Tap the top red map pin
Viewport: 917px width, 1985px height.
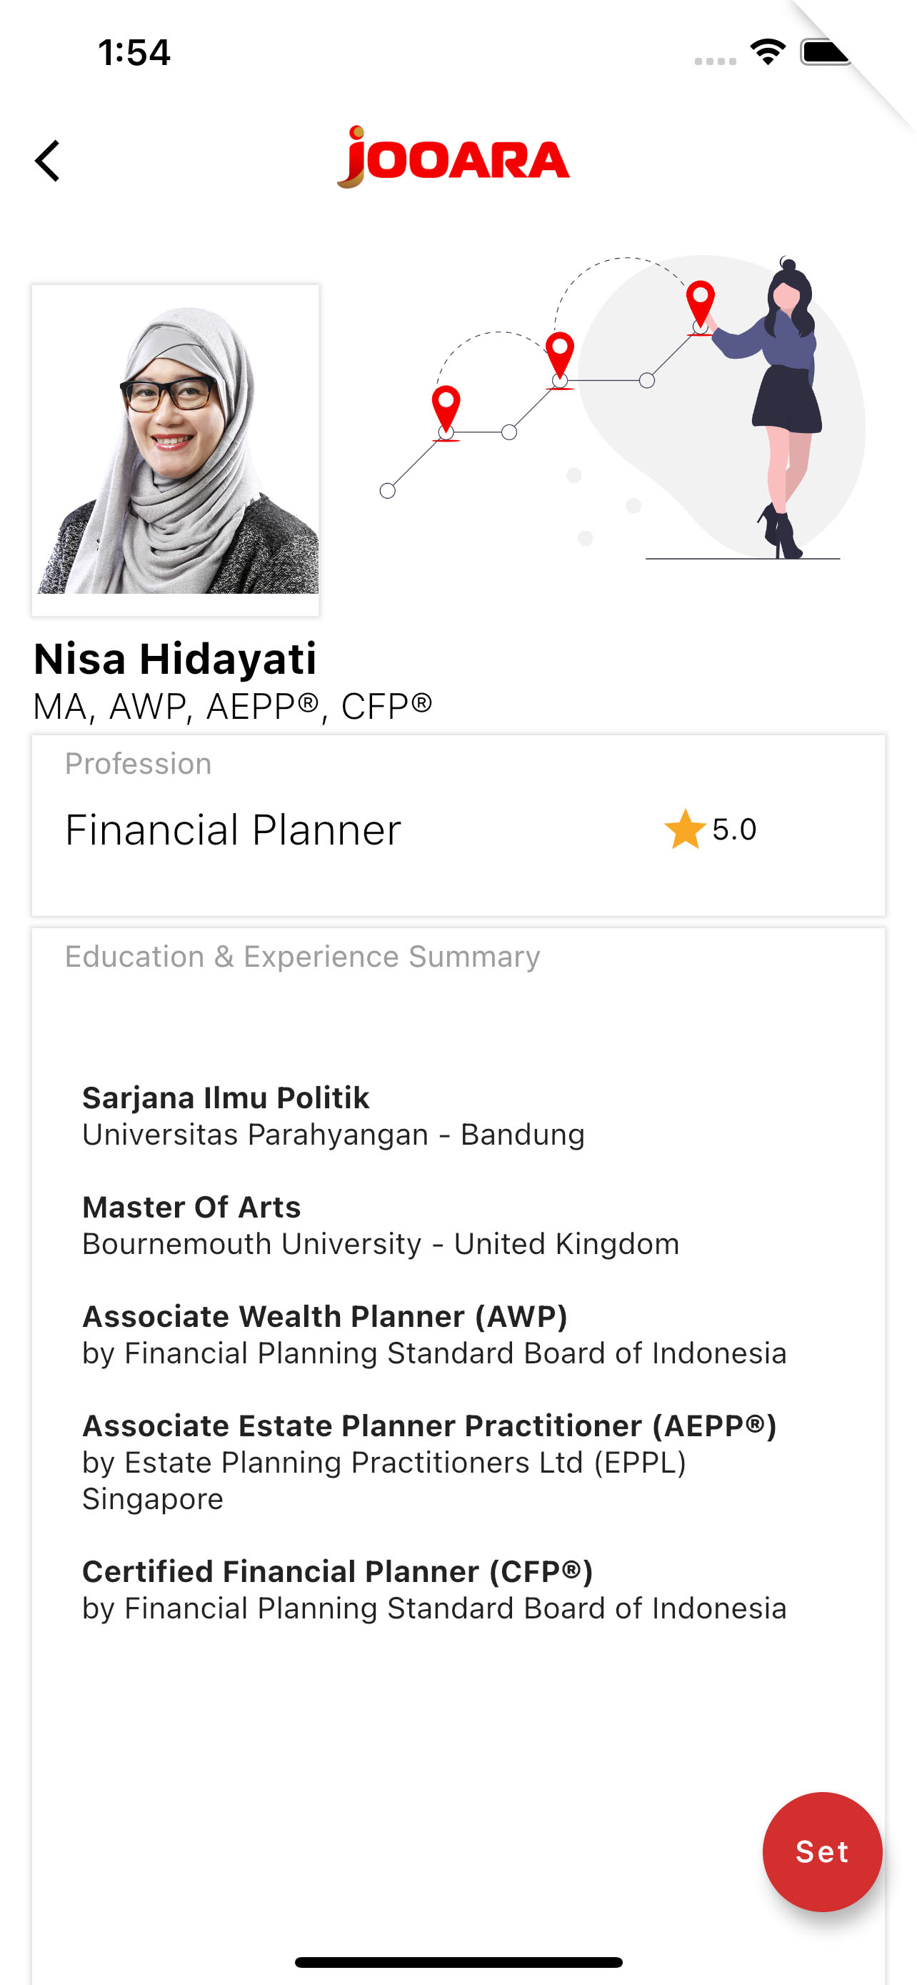coord(700,305)
